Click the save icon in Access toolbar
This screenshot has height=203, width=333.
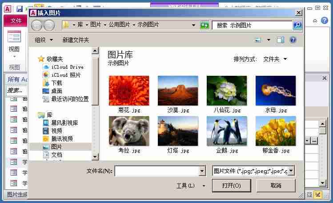pyautogui.click(x=19, y=9)
